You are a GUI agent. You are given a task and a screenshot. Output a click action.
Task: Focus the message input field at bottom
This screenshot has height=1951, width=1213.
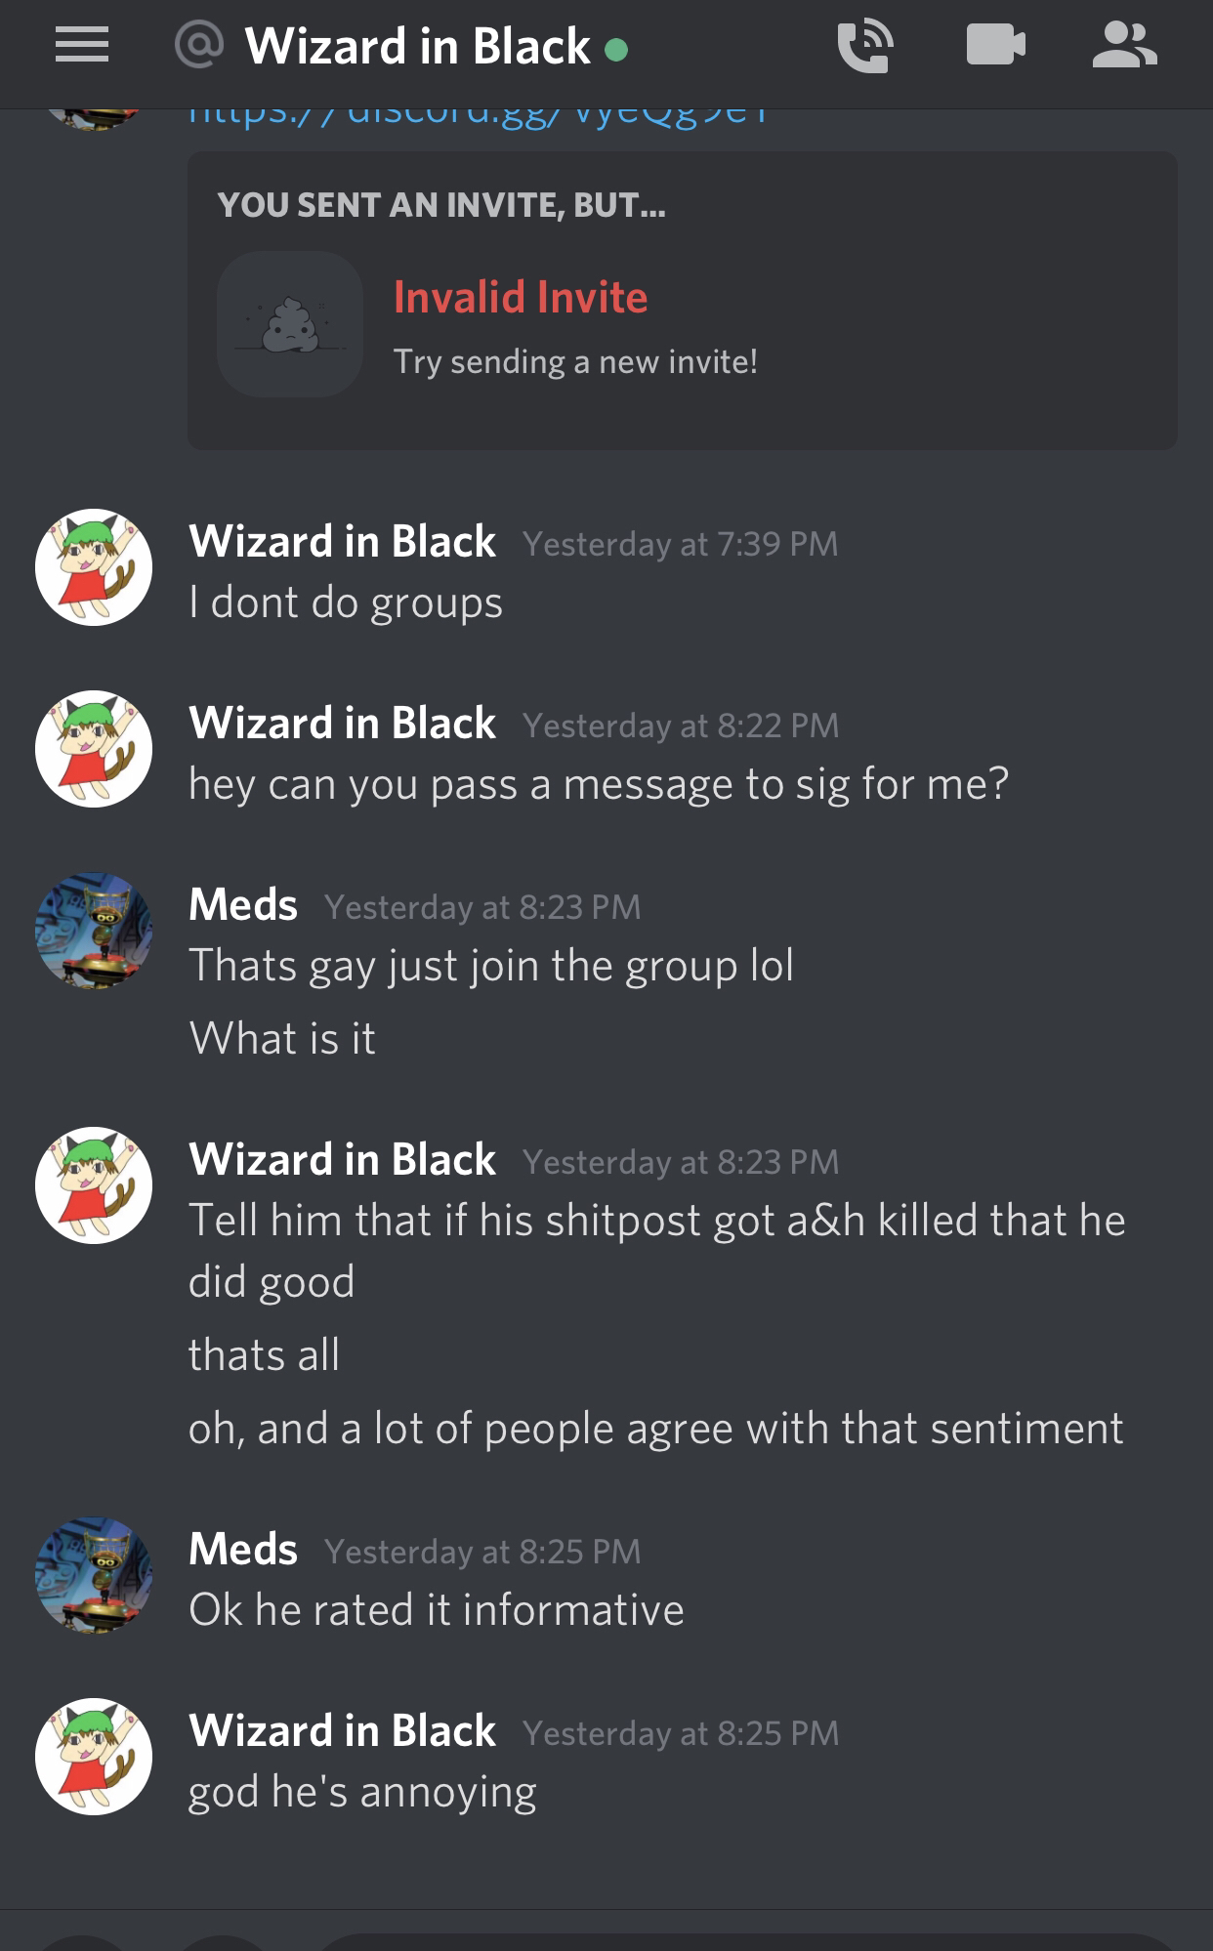[747, 1941]
